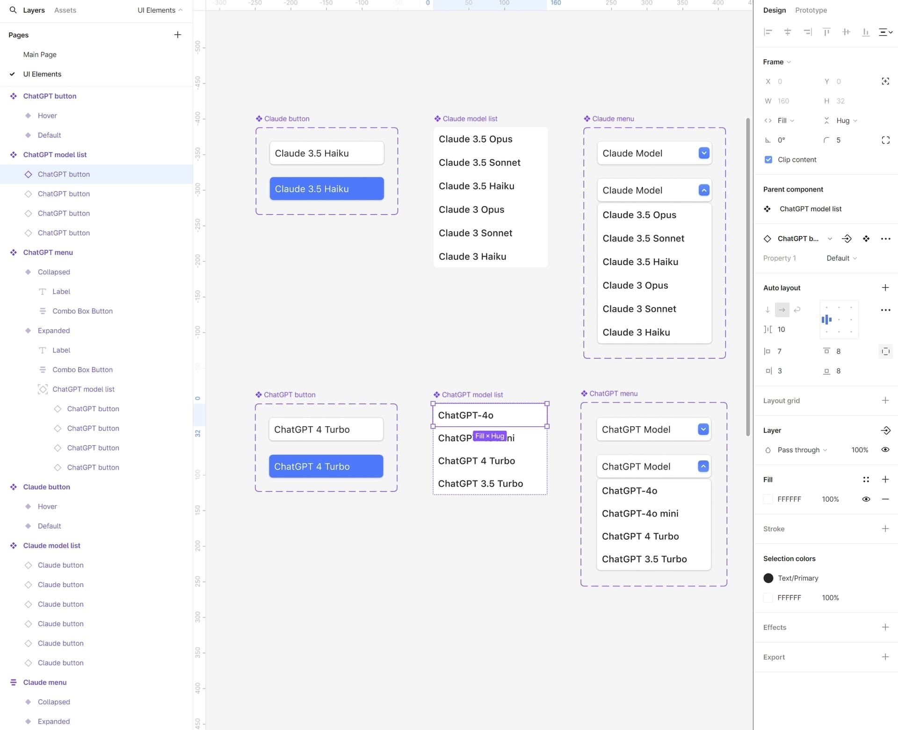Click the auto layout alignment grid
Viewport: 898px width, 730px height.
(x=839, y=320)
